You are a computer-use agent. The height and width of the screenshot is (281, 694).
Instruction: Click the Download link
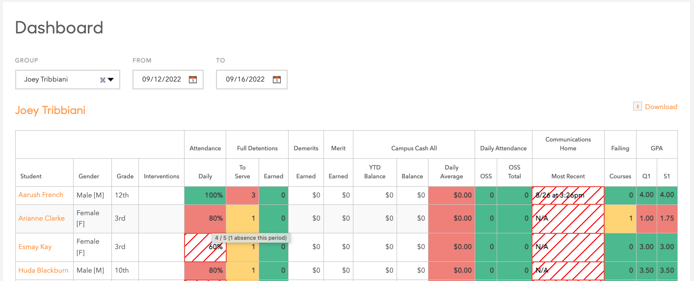pos(661,107)
